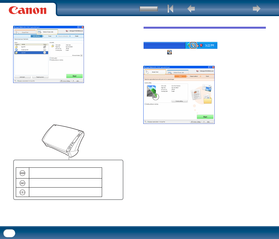Click the crossed-out button icon in first job row

click(45, 47)
